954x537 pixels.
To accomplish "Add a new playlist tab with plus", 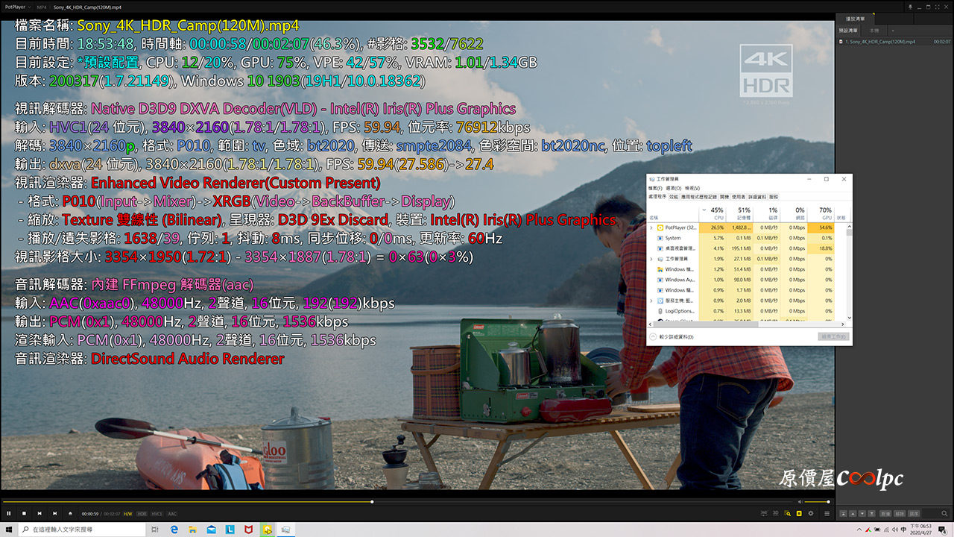I will 893,31.
